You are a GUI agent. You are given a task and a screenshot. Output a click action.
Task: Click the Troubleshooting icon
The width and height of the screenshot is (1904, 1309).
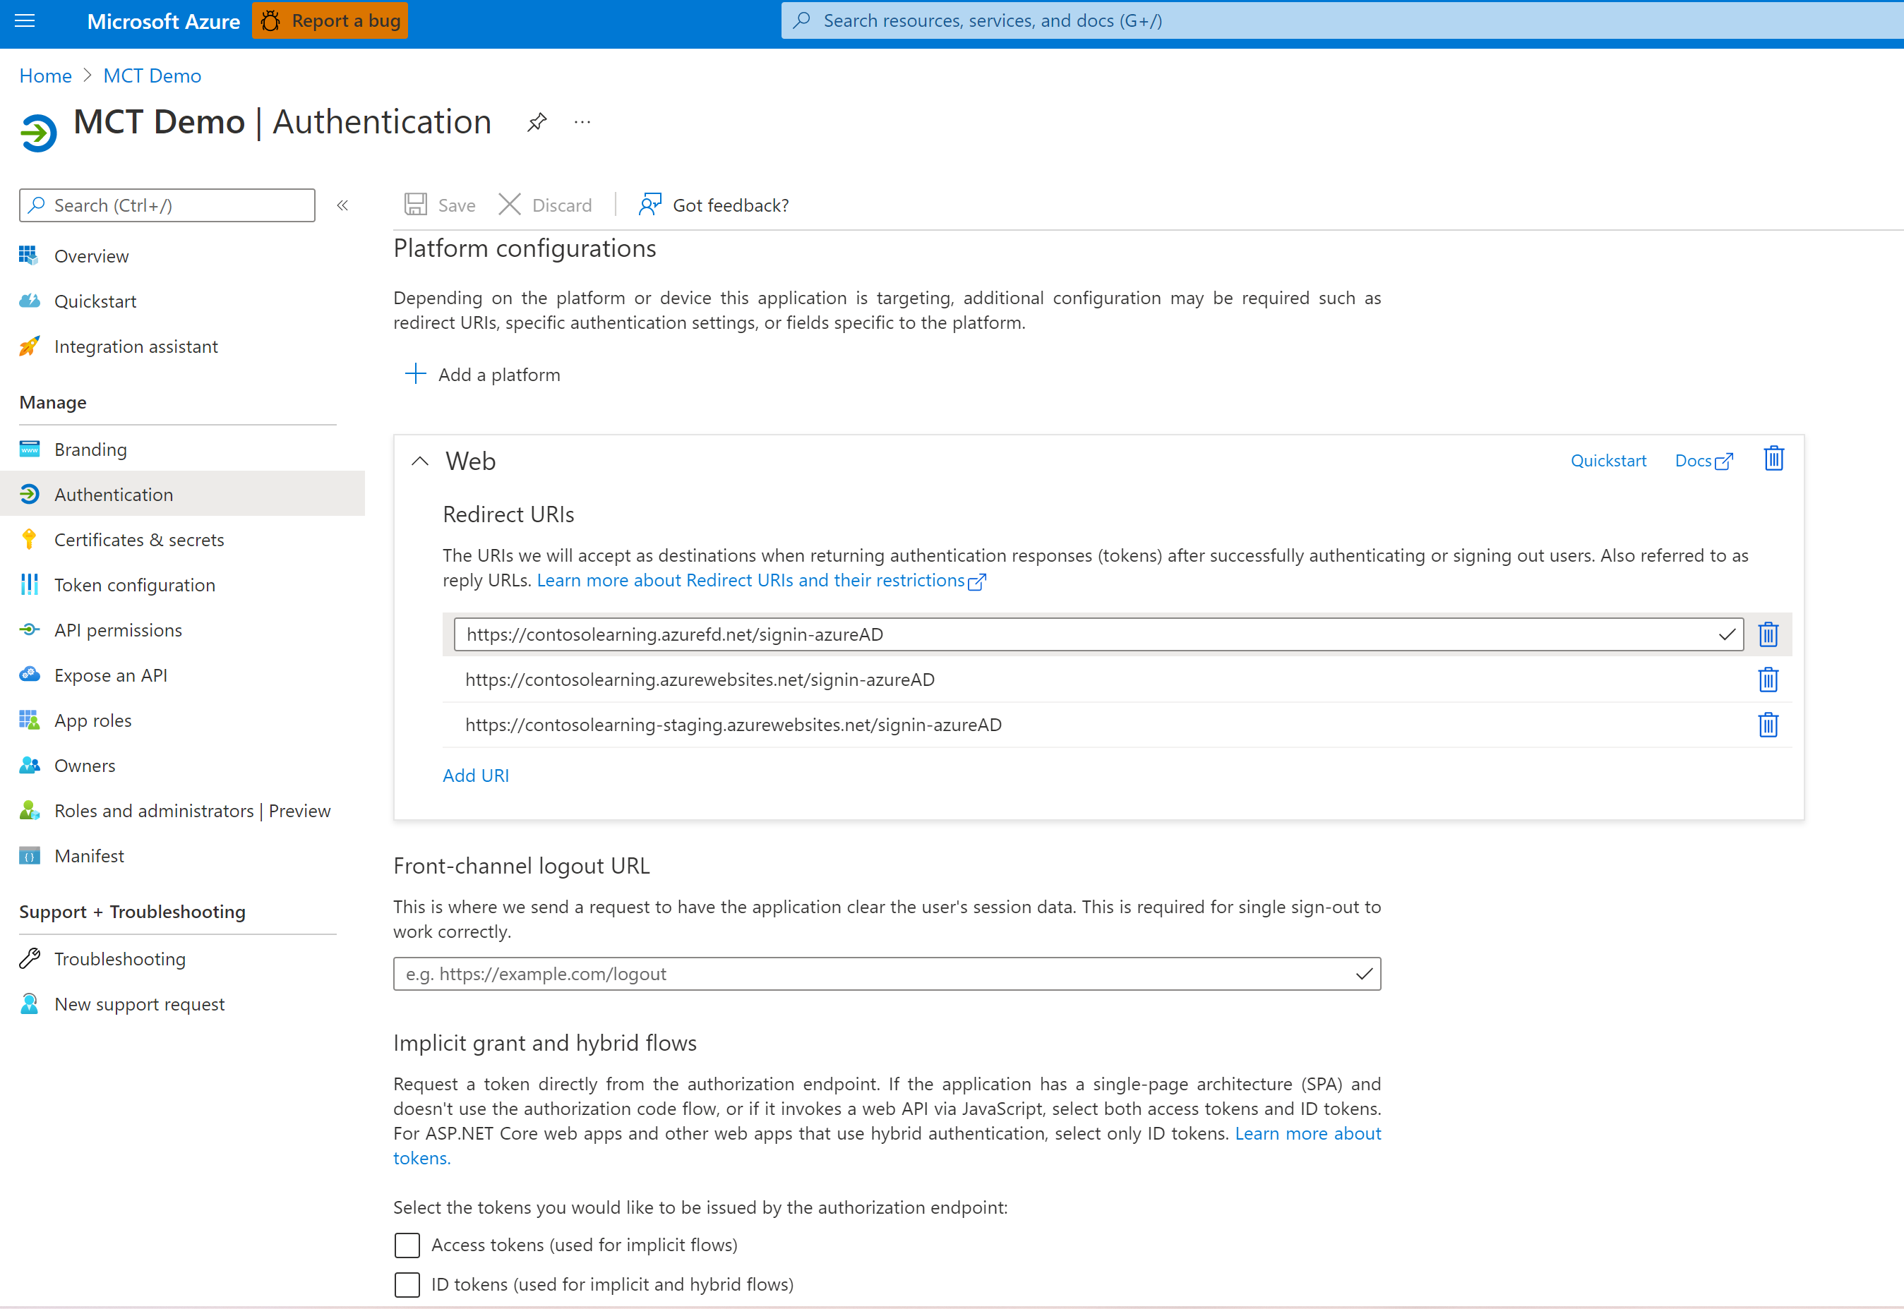click(x=30, y=956)
